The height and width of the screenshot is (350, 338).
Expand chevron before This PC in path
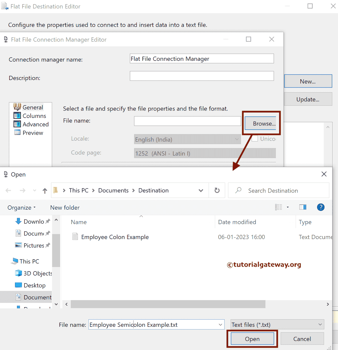(64, 190)
